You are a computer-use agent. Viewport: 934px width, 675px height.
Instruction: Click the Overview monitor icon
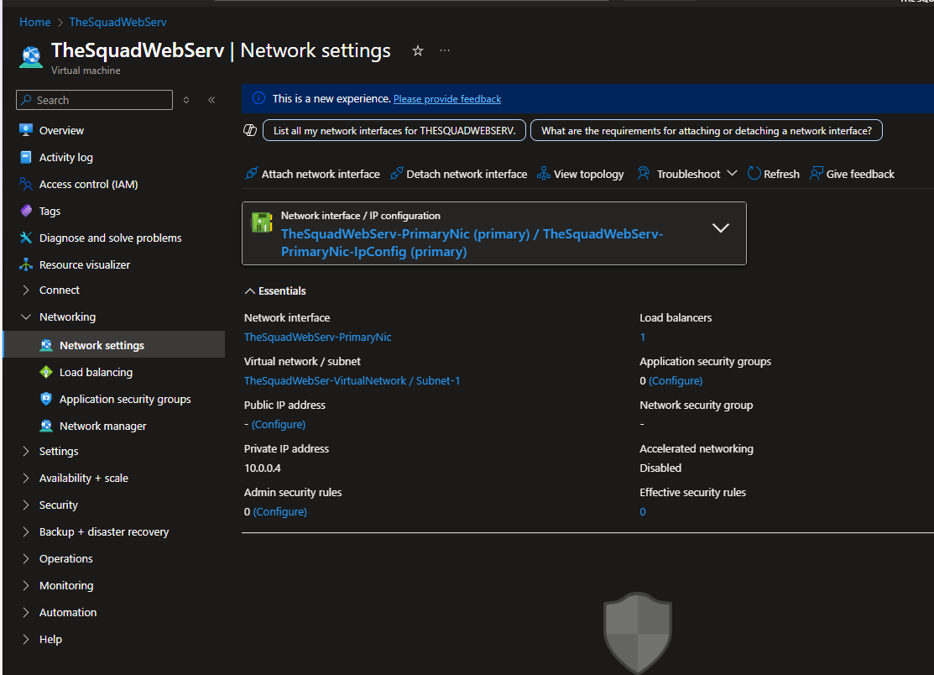[x=26, y=130]
